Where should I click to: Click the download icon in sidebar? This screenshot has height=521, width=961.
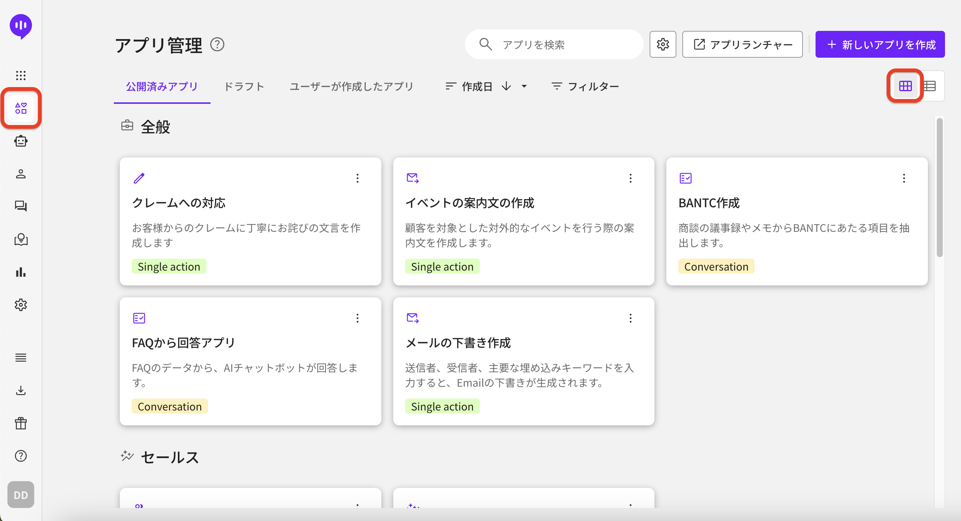(21, 390)
